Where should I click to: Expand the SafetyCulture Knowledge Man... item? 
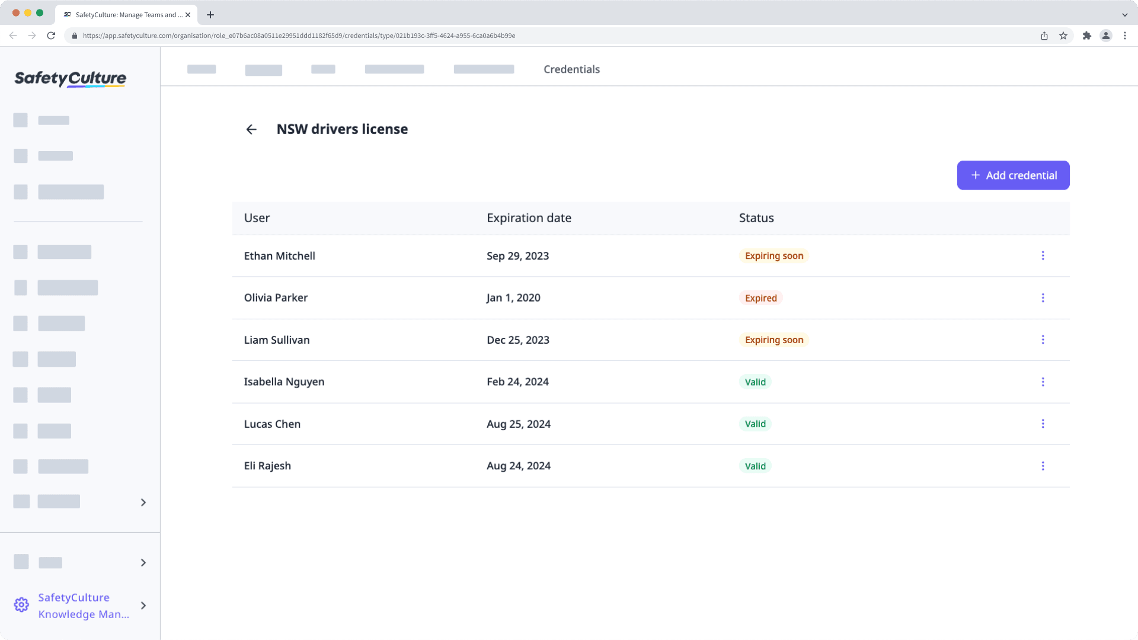(144, 606)
